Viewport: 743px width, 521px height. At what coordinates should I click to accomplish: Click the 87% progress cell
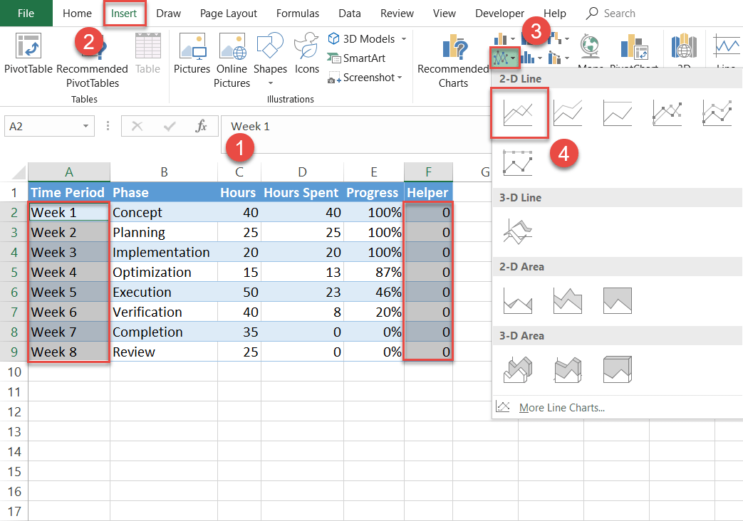click(x=374, y=273)
